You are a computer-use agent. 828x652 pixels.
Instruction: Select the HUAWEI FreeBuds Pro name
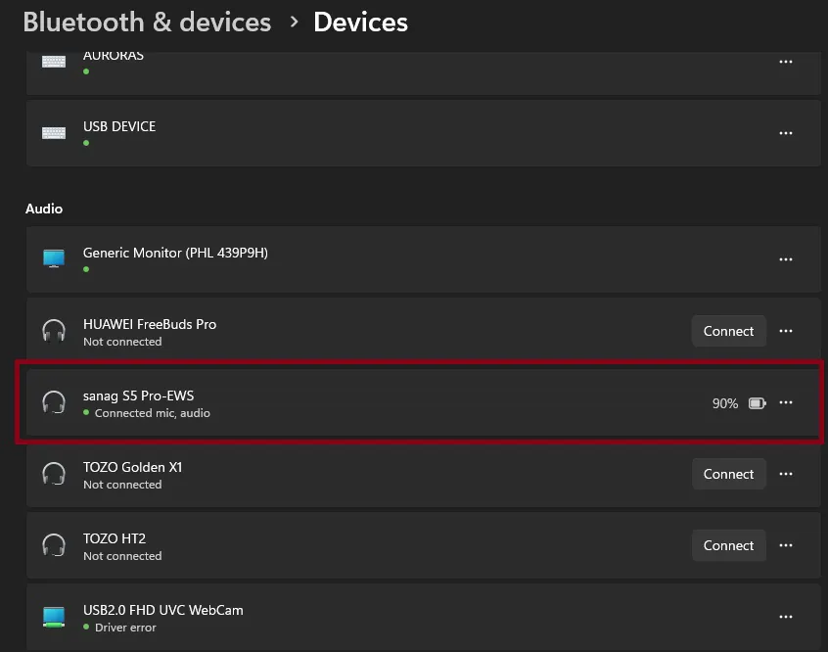[150, 324]
